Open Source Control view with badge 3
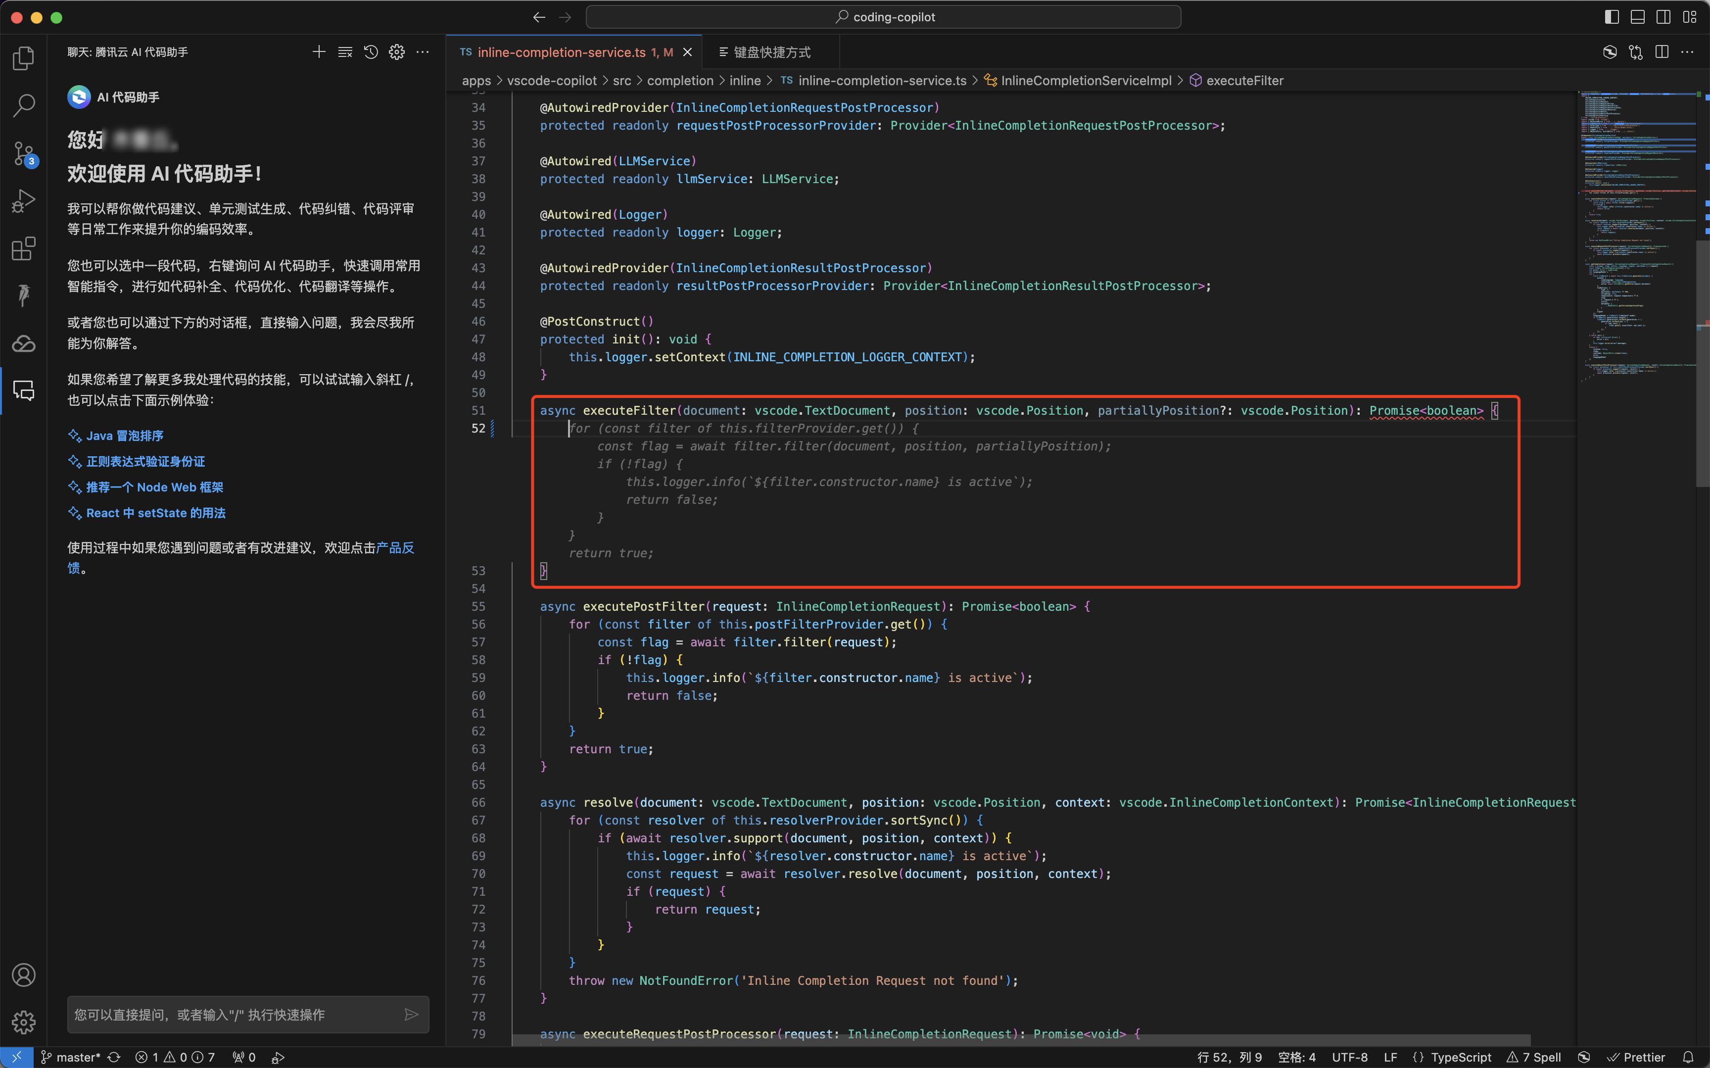Viewport: 1710px width, 1068px height. pos(23,153)
